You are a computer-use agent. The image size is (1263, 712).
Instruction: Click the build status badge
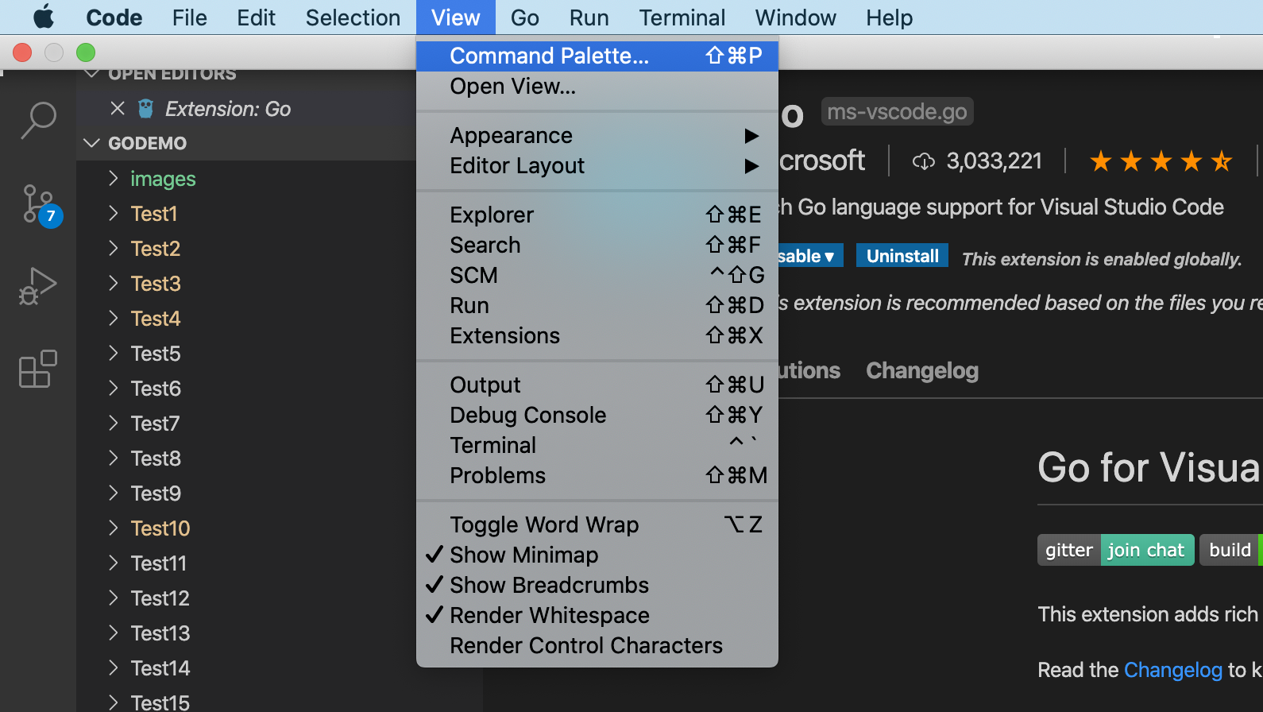[1230, 550]
